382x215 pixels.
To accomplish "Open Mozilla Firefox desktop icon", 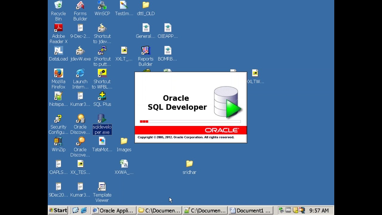I will [x=58, y=79].
